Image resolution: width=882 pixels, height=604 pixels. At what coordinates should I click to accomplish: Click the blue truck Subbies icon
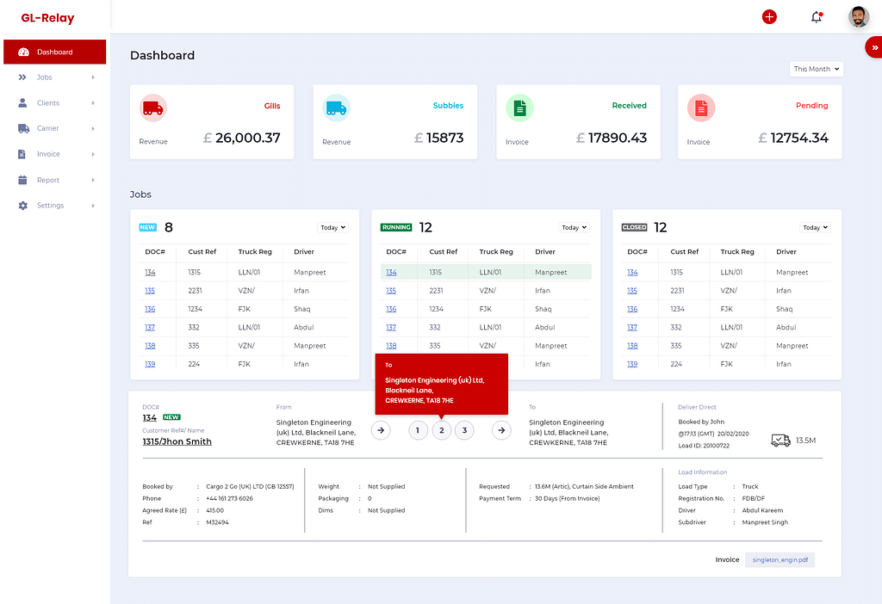point(336,108)
